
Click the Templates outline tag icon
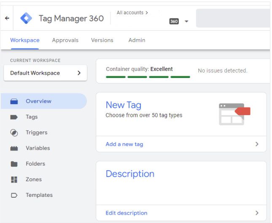click(14, 195)
